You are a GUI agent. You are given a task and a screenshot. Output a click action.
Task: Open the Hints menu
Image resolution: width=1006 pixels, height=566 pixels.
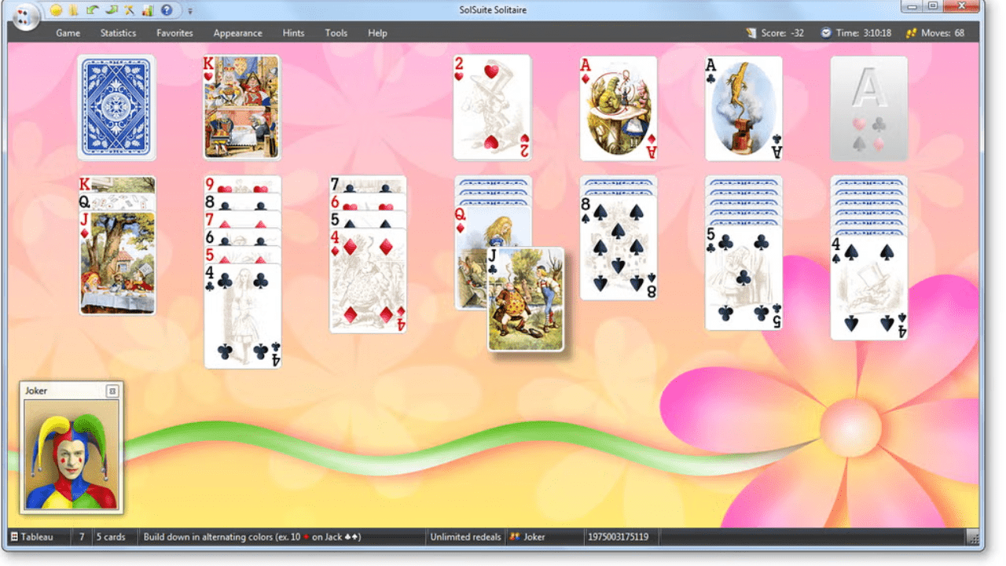[293, 33]
